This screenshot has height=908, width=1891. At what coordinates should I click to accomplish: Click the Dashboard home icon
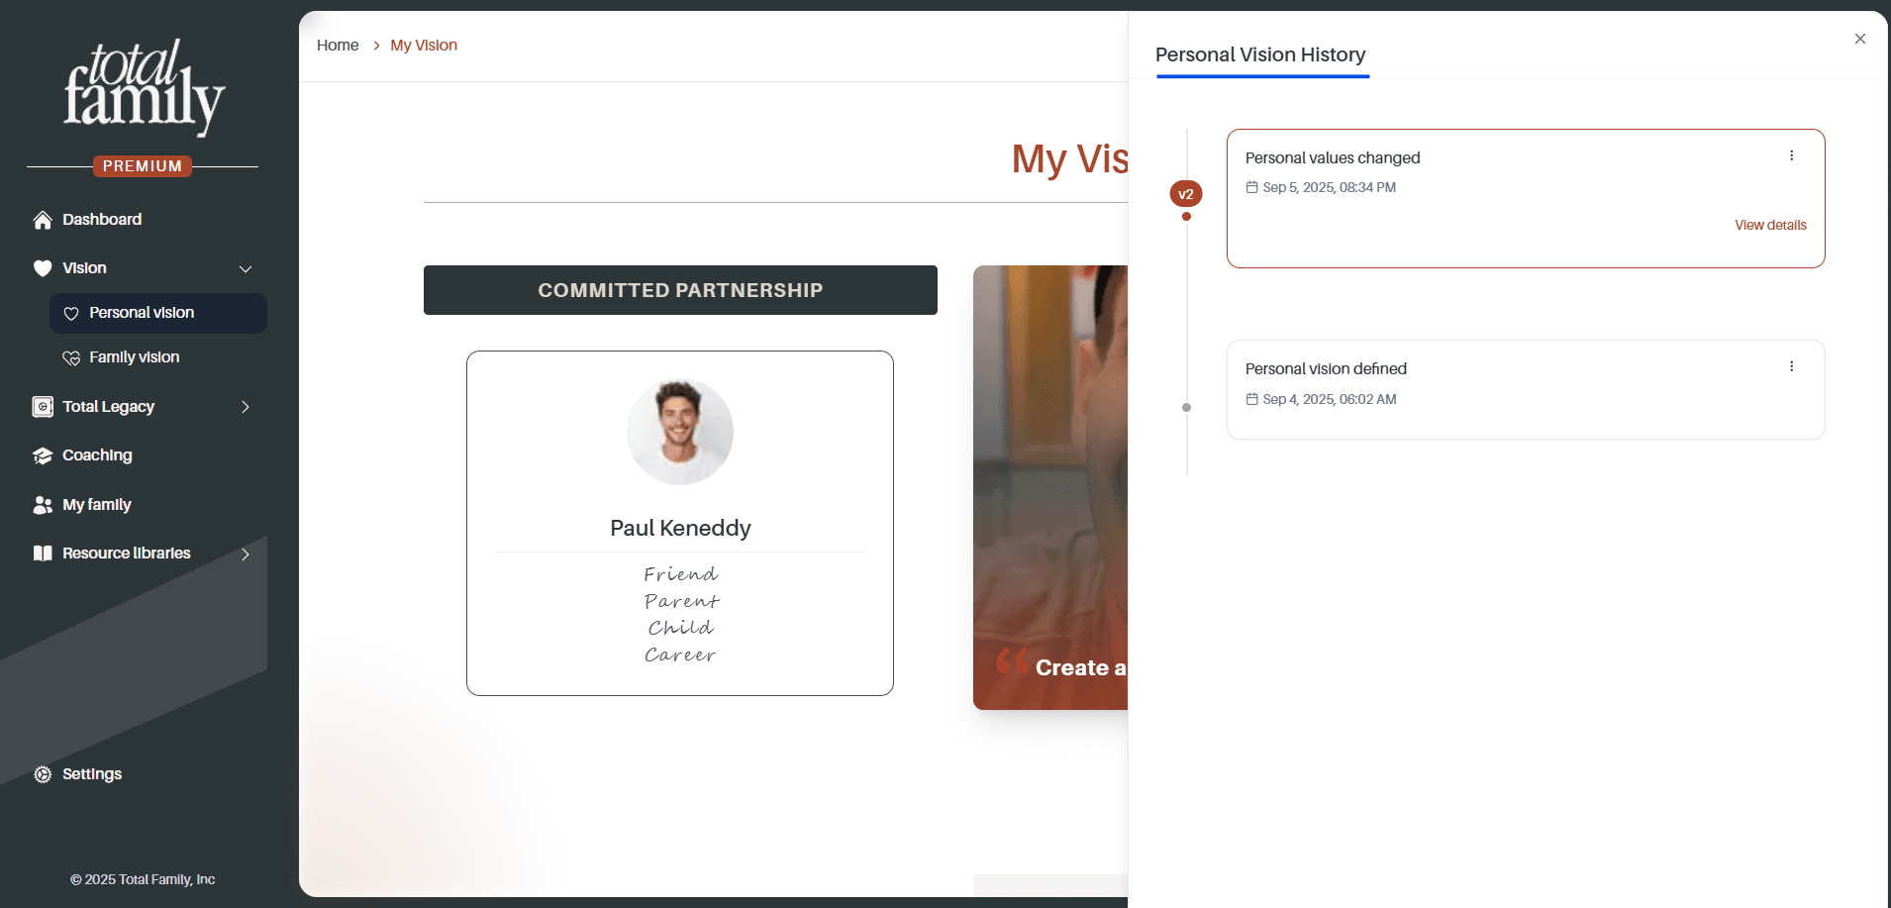coord(43,220)
